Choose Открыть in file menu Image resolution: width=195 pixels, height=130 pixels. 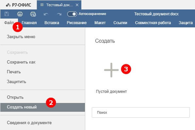coord(15,97)
